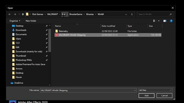
Task: Expand the File name dropdown arrow
Action: (135, 90)
